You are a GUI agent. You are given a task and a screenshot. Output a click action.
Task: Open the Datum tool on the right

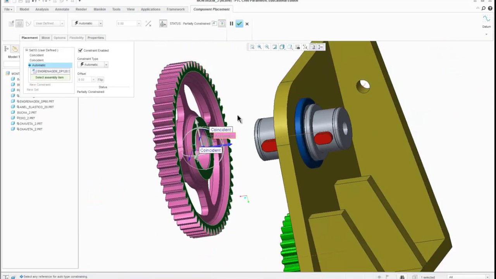(x=486, y=21)
